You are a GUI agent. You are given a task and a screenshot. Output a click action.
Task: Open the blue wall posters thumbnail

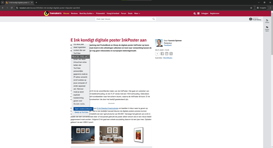[83, 135]
